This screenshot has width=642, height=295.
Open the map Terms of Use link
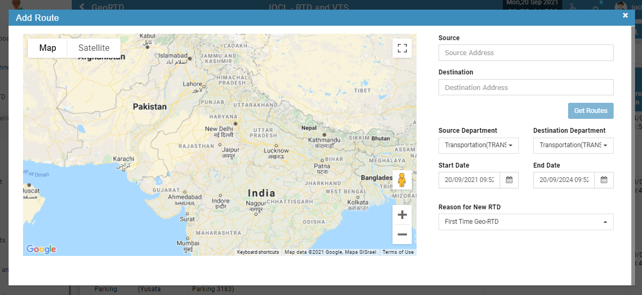click(x=398, y=252)
